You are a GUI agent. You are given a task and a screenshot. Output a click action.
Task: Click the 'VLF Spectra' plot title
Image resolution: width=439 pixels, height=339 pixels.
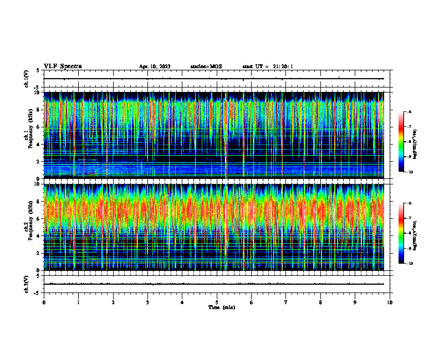click(63, 66)
